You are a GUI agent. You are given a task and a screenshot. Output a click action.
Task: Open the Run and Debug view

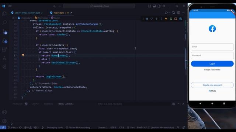[5, 41]
